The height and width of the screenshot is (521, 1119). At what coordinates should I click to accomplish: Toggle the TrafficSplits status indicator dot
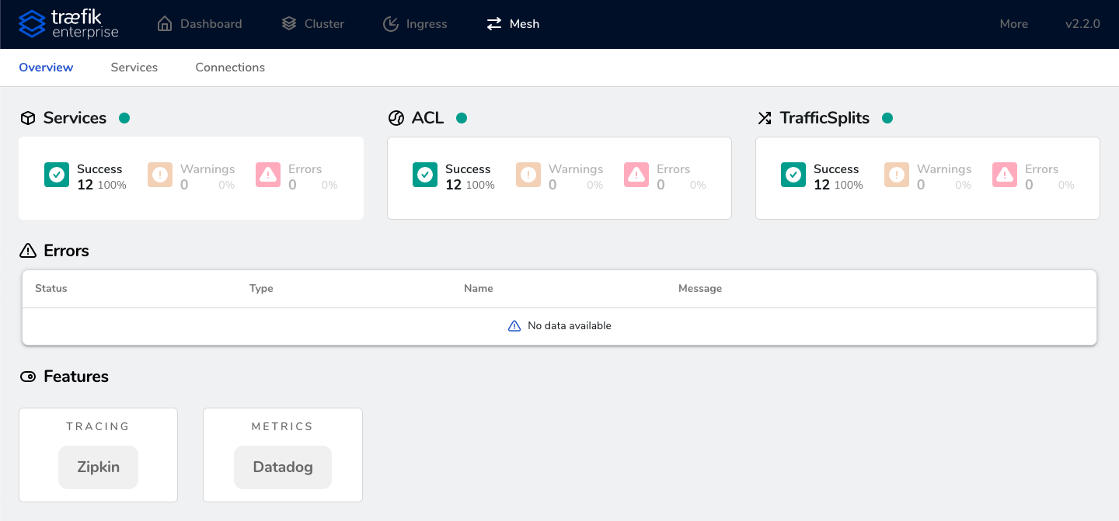(887, 118)
